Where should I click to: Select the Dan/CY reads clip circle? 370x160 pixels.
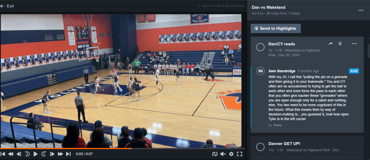(260, 47)
